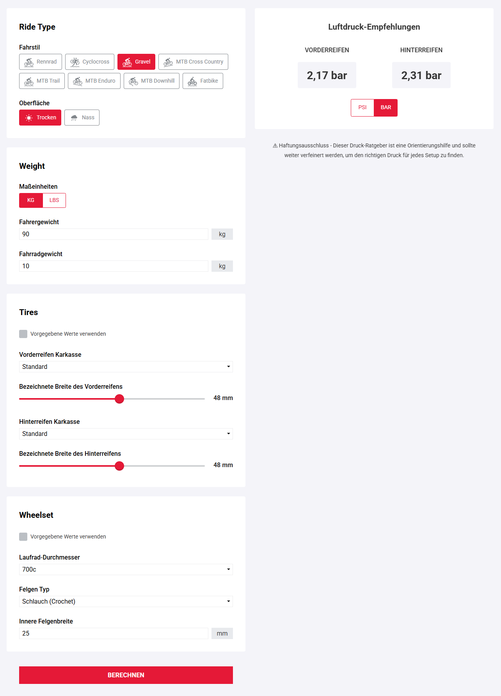
Task: Select the Rennrad riding style icon
Action: (x=29, y=62)
